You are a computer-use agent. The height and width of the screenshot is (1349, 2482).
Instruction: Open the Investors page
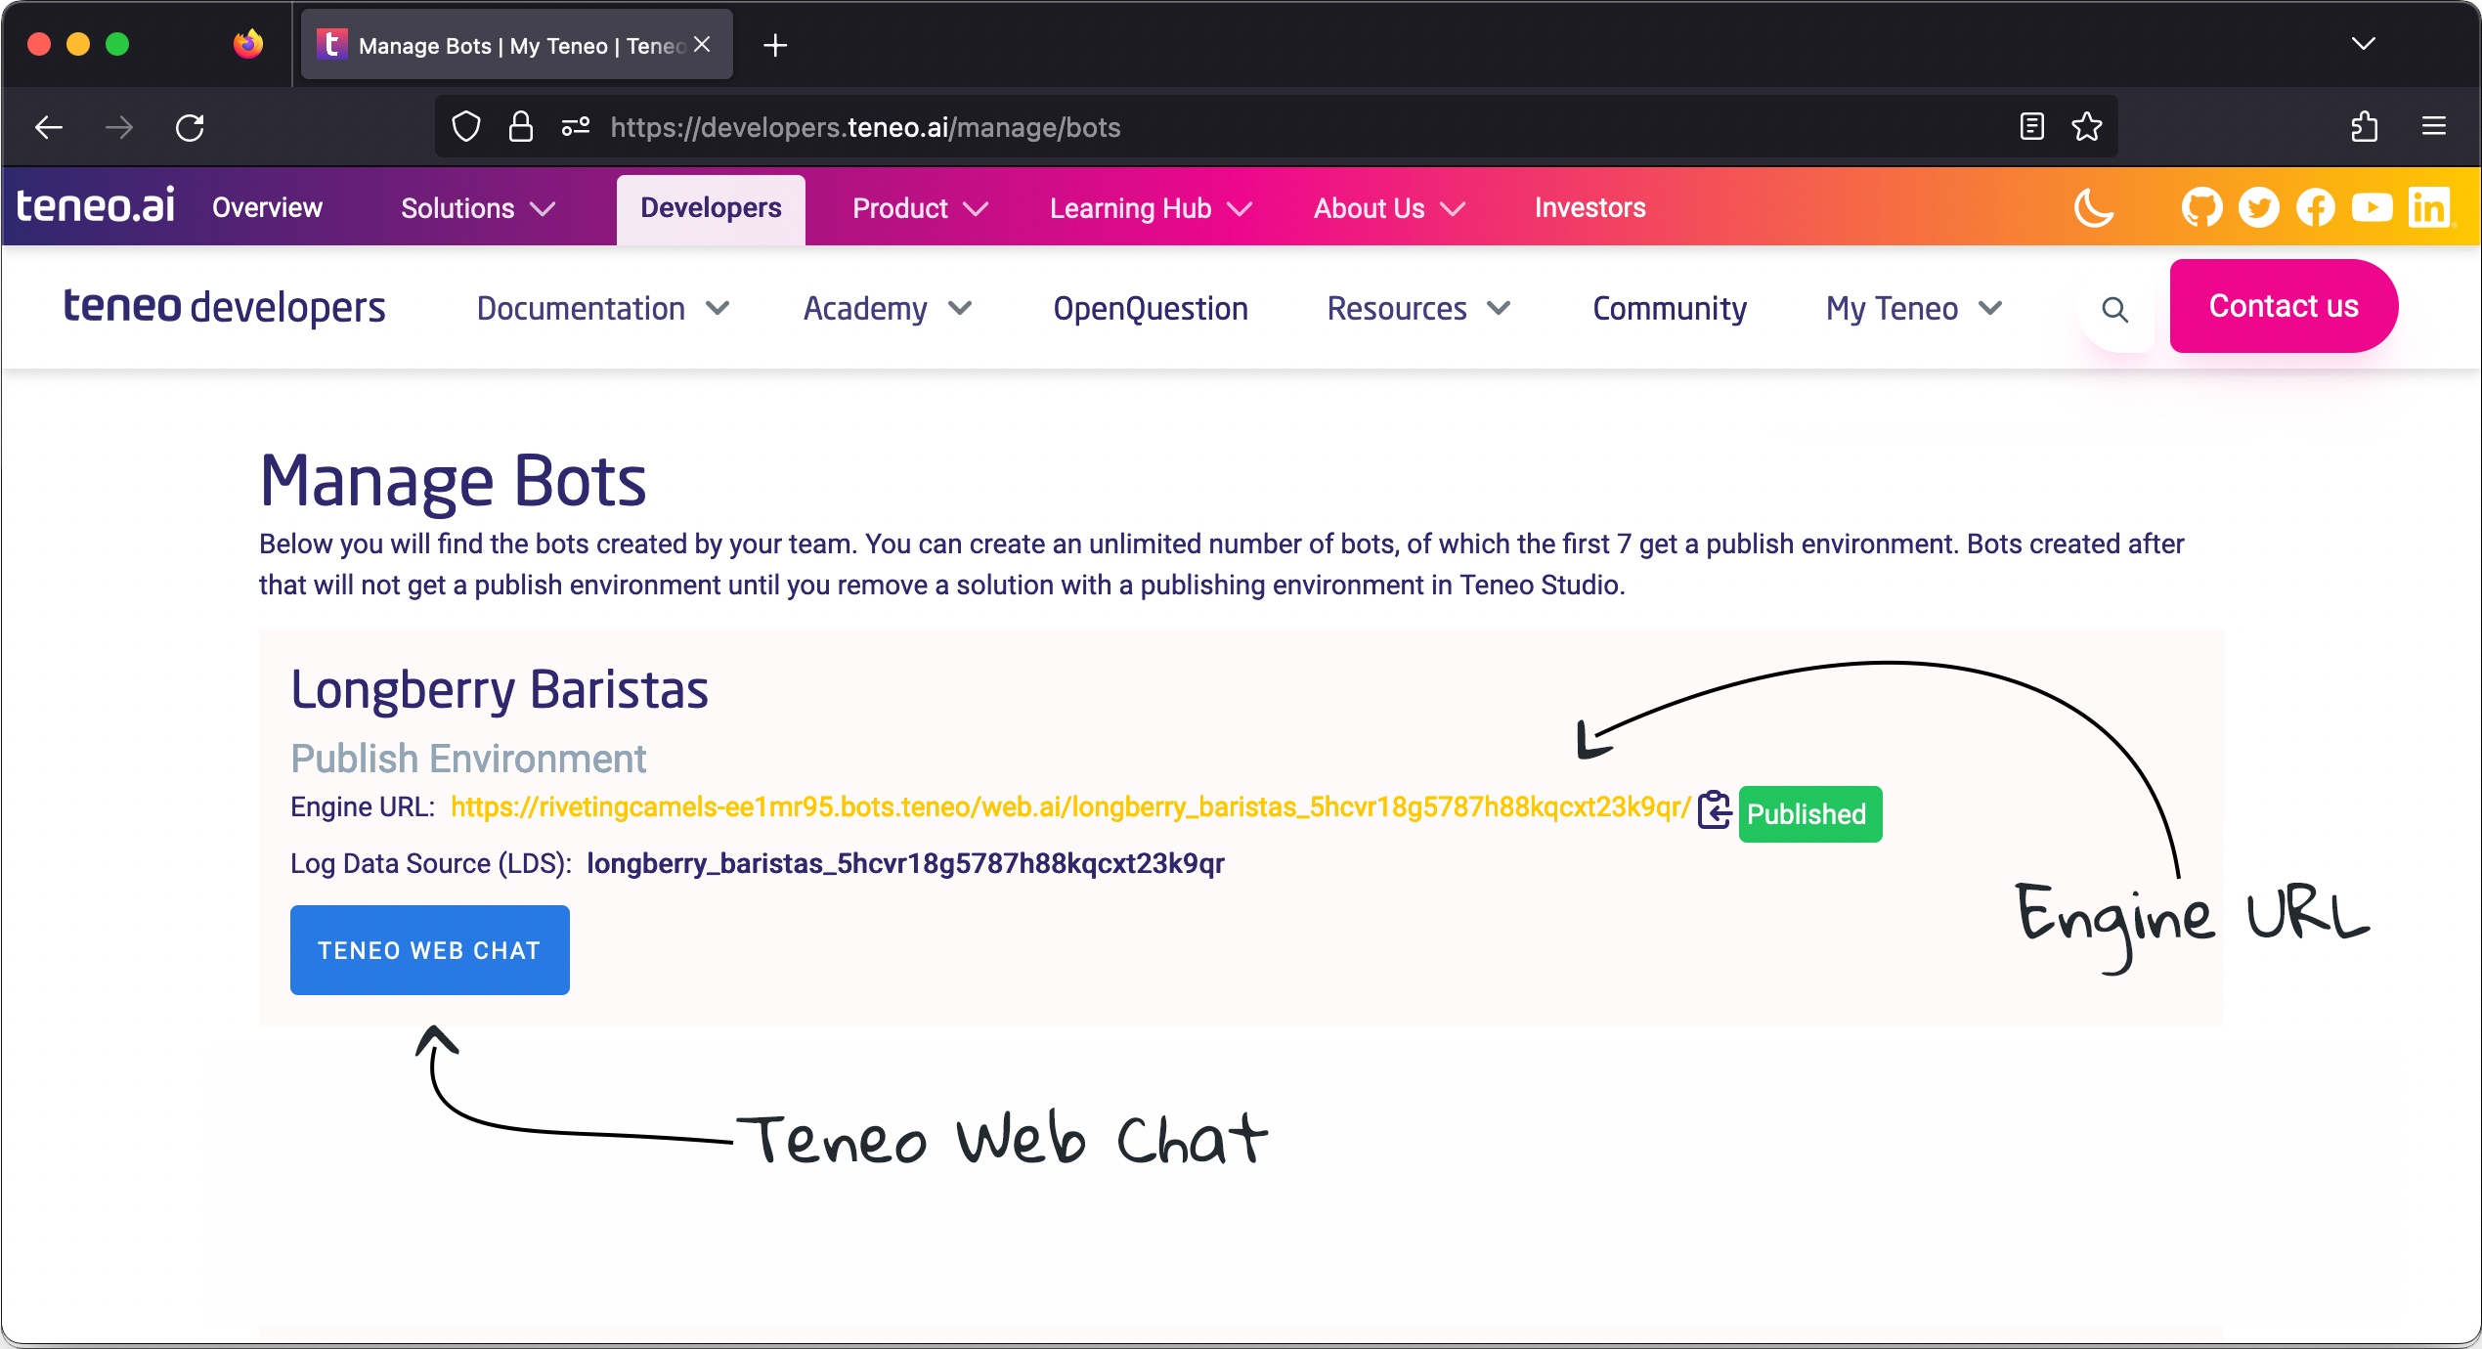[1589, 208]
